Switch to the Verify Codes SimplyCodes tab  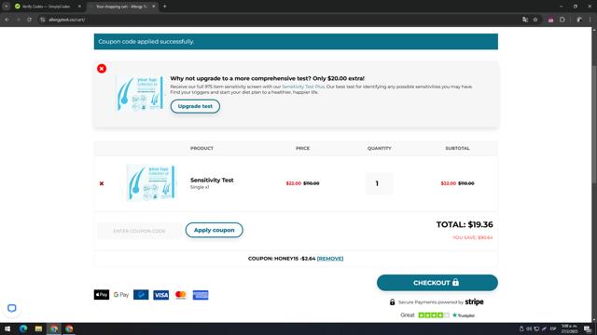tap(46, 7)
